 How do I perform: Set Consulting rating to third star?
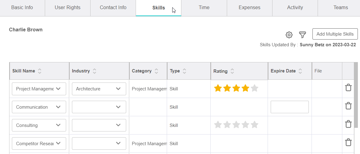(236, 125)
